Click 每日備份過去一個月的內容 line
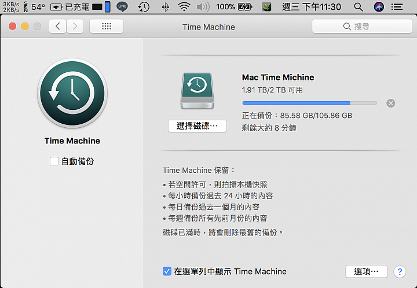Viewport: 417px width, 288px height. [211, 207]
